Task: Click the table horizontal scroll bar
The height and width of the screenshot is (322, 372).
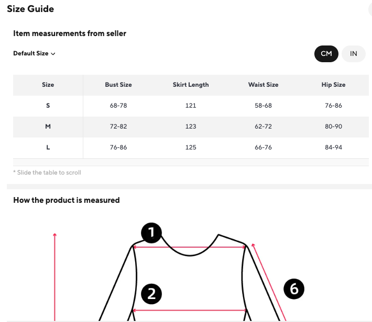Action: coord(192,162)
